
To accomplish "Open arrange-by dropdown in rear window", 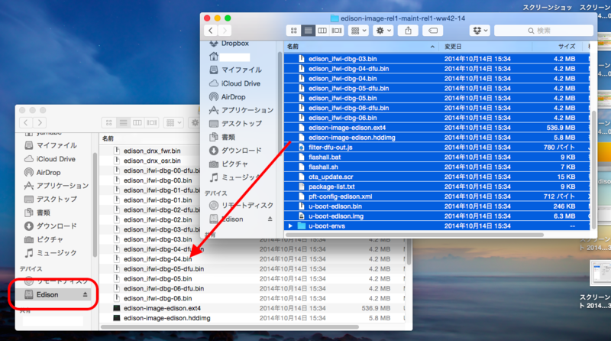I will (x=173, y=122).
